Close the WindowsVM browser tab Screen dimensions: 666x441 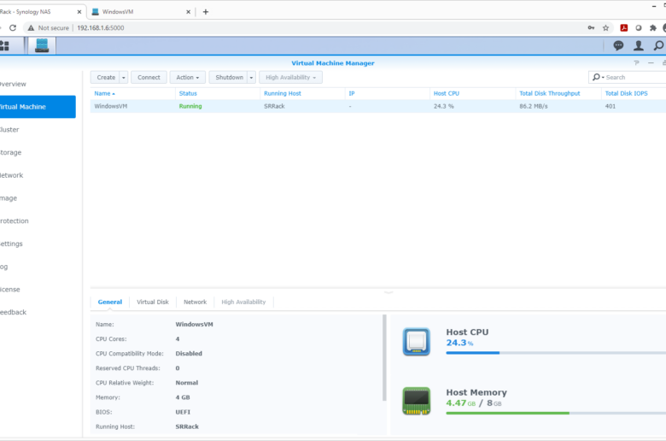188,12
